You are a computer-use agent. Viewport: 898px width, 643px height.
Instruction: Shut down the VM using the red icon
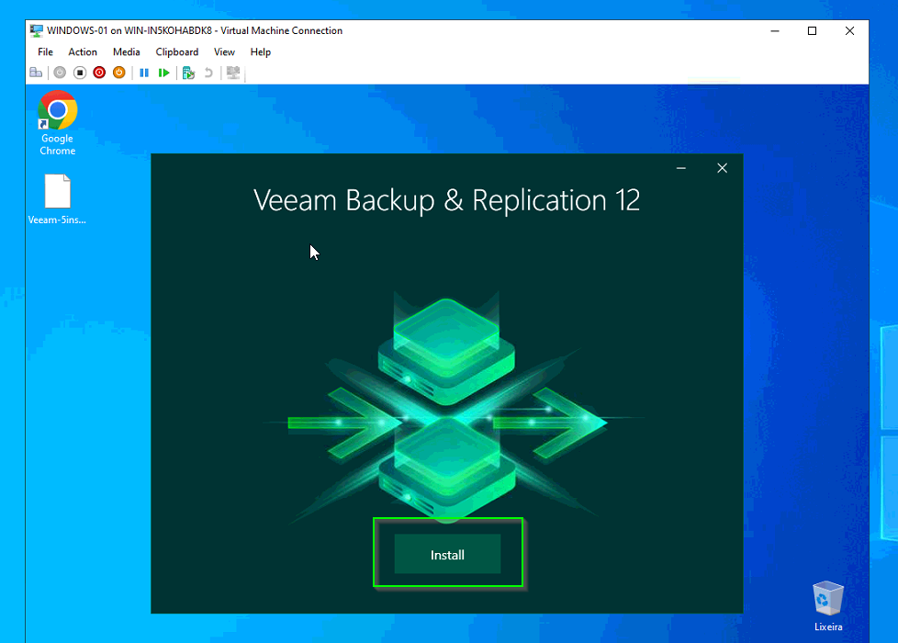click(x=99, y=73)
